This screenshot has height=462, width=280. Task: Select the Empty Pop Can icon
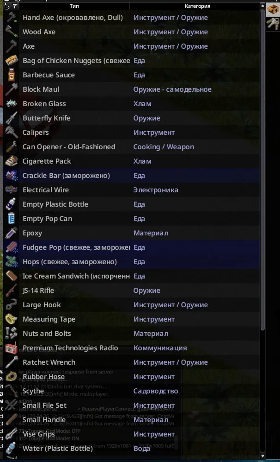pyautogui.click(x=11, y=219)
